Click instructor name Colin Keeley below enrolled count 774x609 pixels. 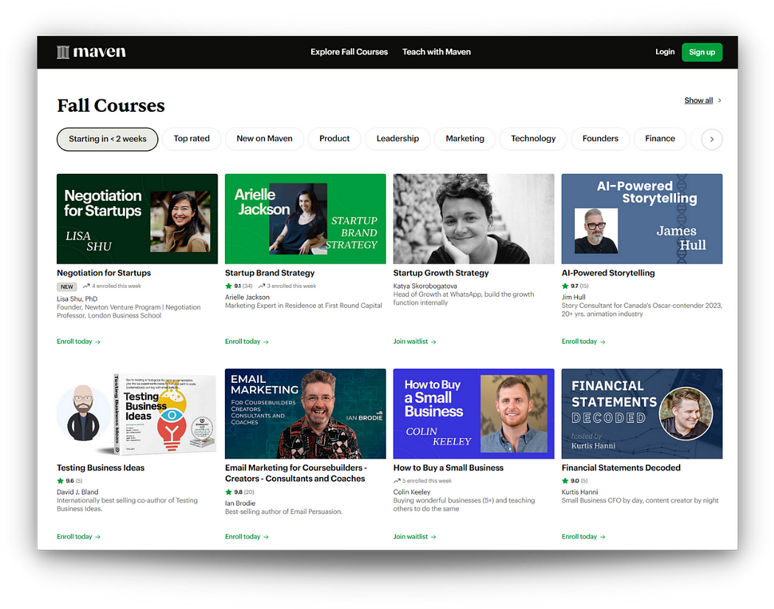[411, 492]
